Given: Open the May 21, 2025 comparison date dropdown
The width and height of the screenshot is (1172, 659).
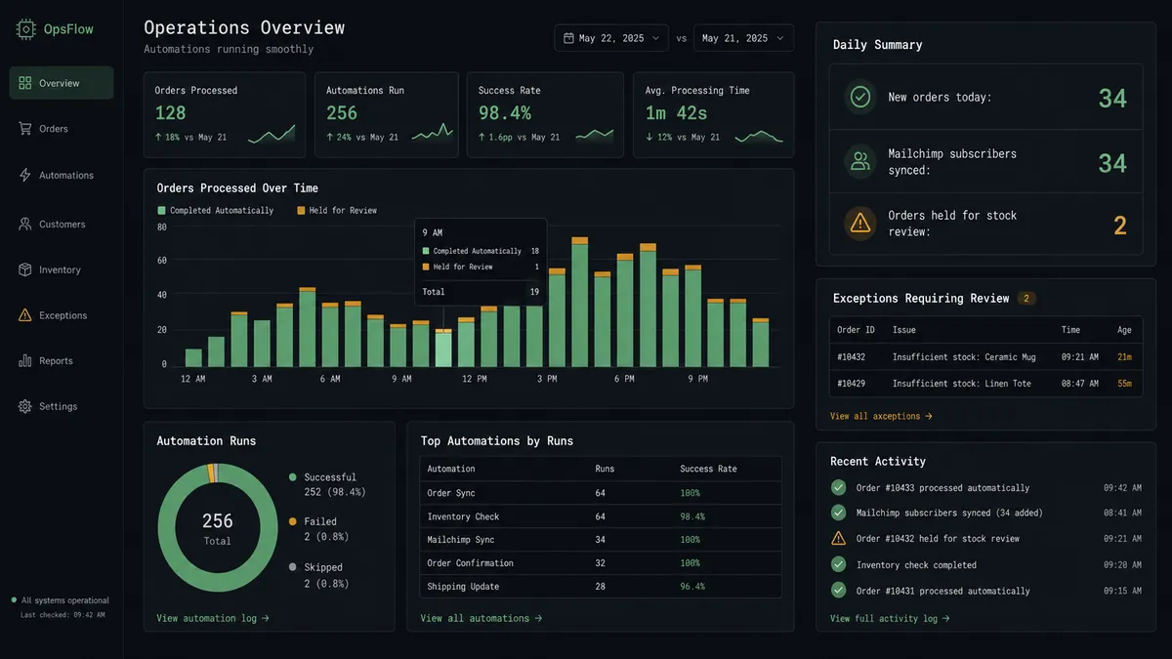Looking at the screenshot, I should [743, 38].
